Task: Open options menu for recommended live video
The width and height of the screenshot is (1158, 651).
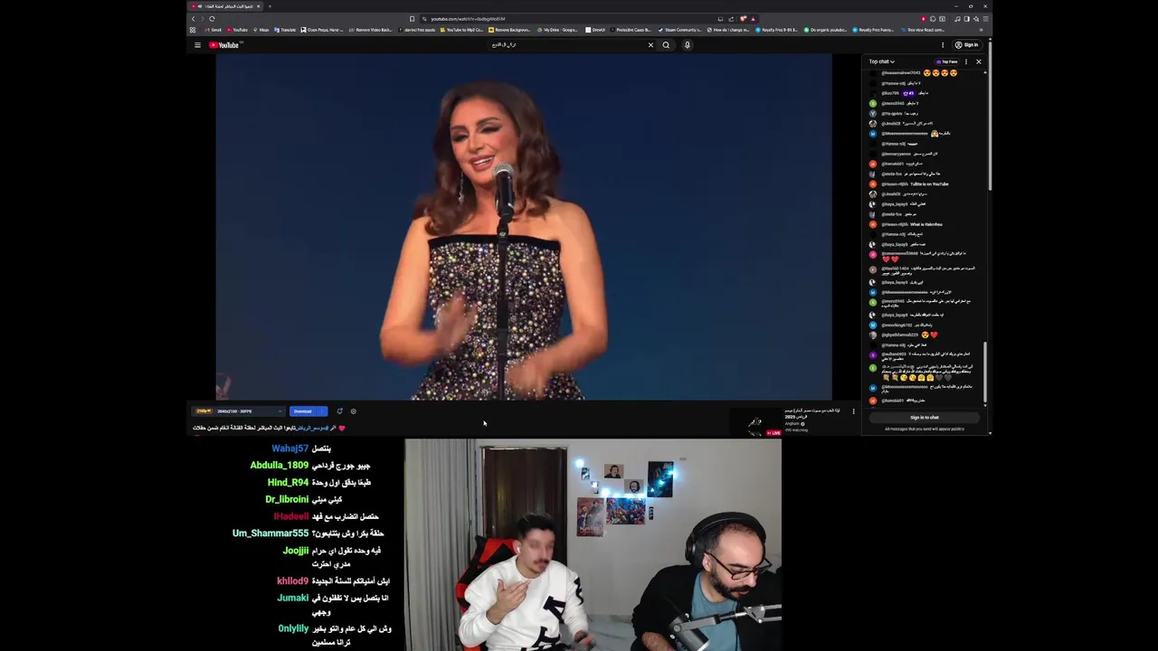Action: (853, 411)
